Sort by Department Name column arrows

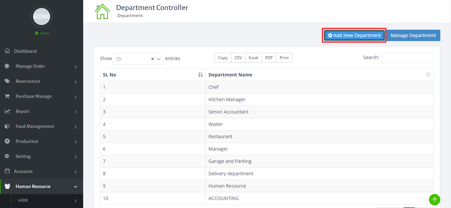tap(428, 75)
